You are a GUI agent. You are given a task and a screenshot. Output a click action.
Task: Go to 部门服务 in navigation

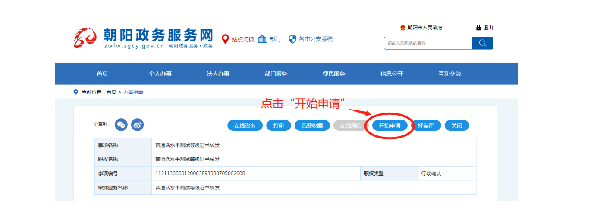click(x=276, y=74)
